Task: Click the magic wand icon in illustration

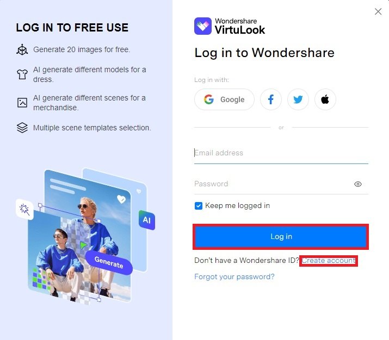Action: pos(24,209)
